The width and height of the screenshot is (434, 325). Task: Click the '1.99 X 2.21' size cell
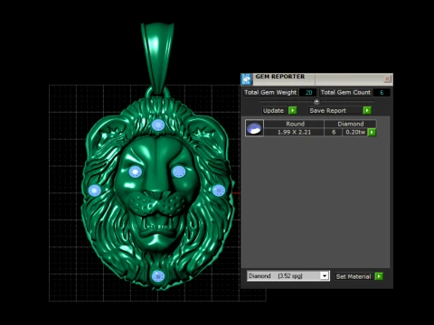294,132
